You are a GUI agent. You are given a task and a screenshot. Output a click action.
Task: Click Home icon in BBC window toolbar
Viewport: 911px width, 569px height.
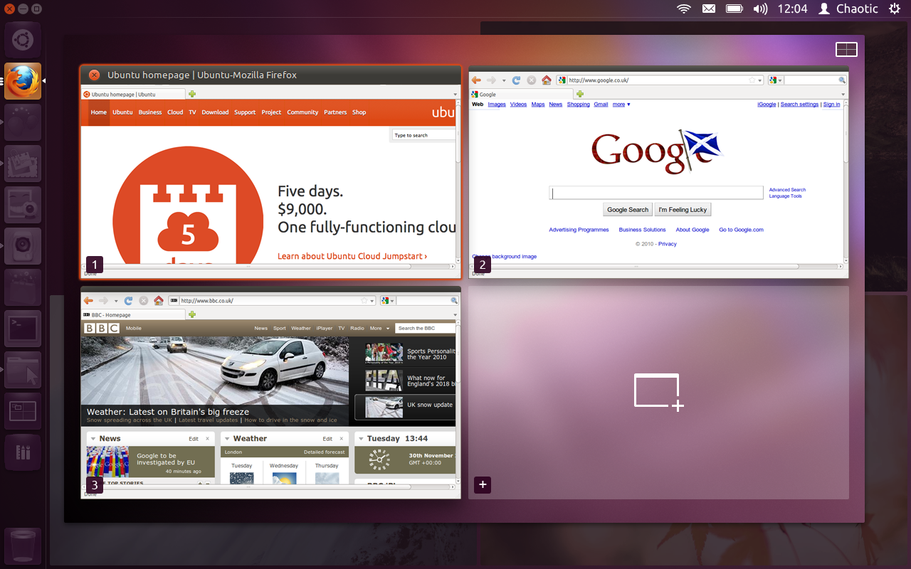click(x=159, y=301)
